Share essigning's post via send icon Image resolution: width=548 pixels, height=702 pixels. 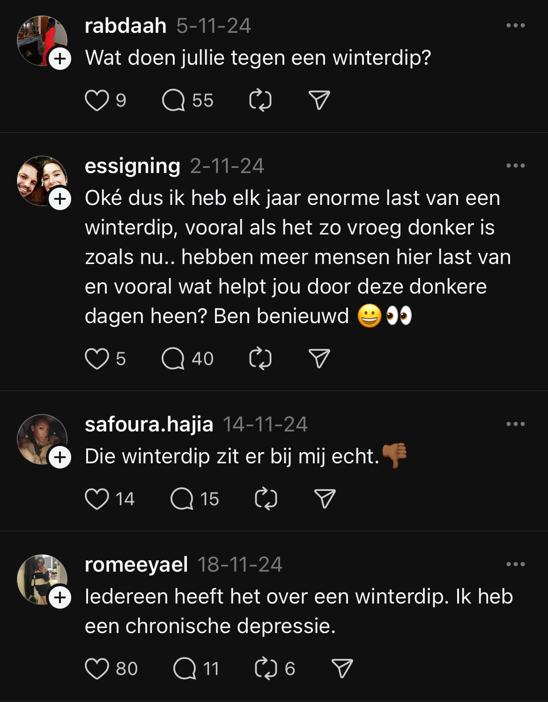click(319, 359)
